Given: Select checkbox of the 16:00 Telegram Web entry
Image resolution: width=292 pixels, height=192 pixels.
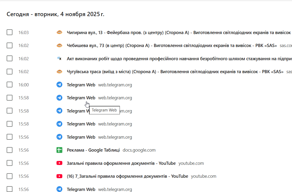Looking at the screenshot, I should coord(10,85).
